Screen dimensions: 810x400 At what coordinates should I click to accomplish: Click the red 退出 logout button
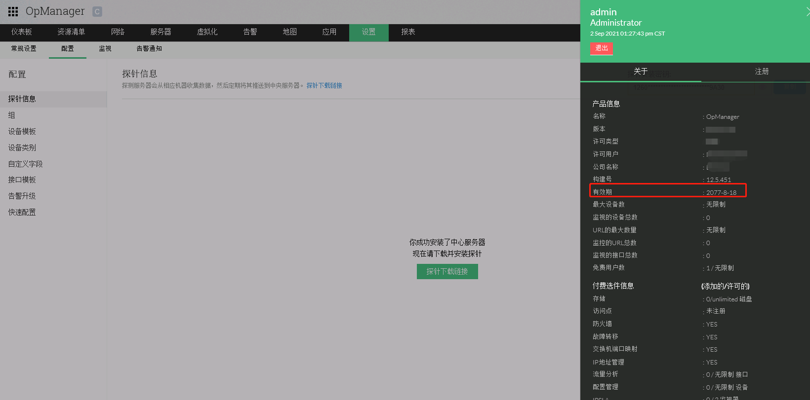click(x=601, y=48)
